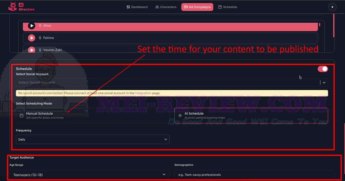This screenshot has width=345, height=181.
Task: Click the Frequency dropdown chevron
Action: click(165, 139)
